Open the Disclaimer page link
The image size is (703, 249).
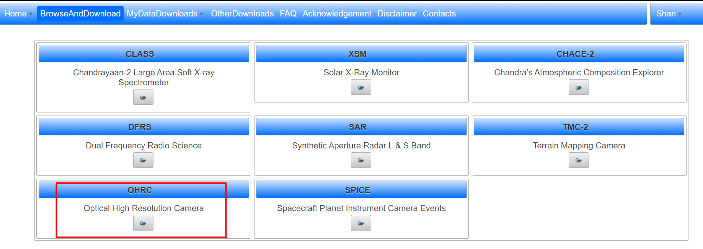point(397,14)
